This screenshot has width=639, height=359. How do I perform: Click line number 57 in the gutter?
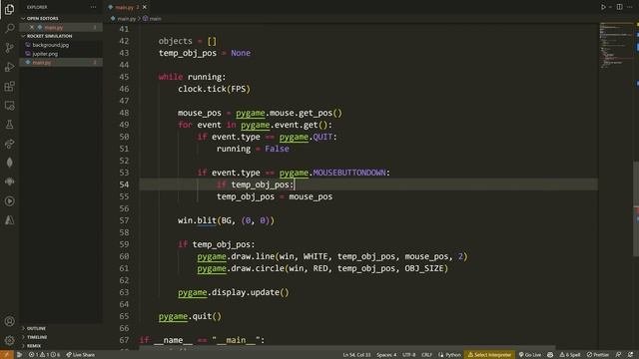tap(124, 220)
